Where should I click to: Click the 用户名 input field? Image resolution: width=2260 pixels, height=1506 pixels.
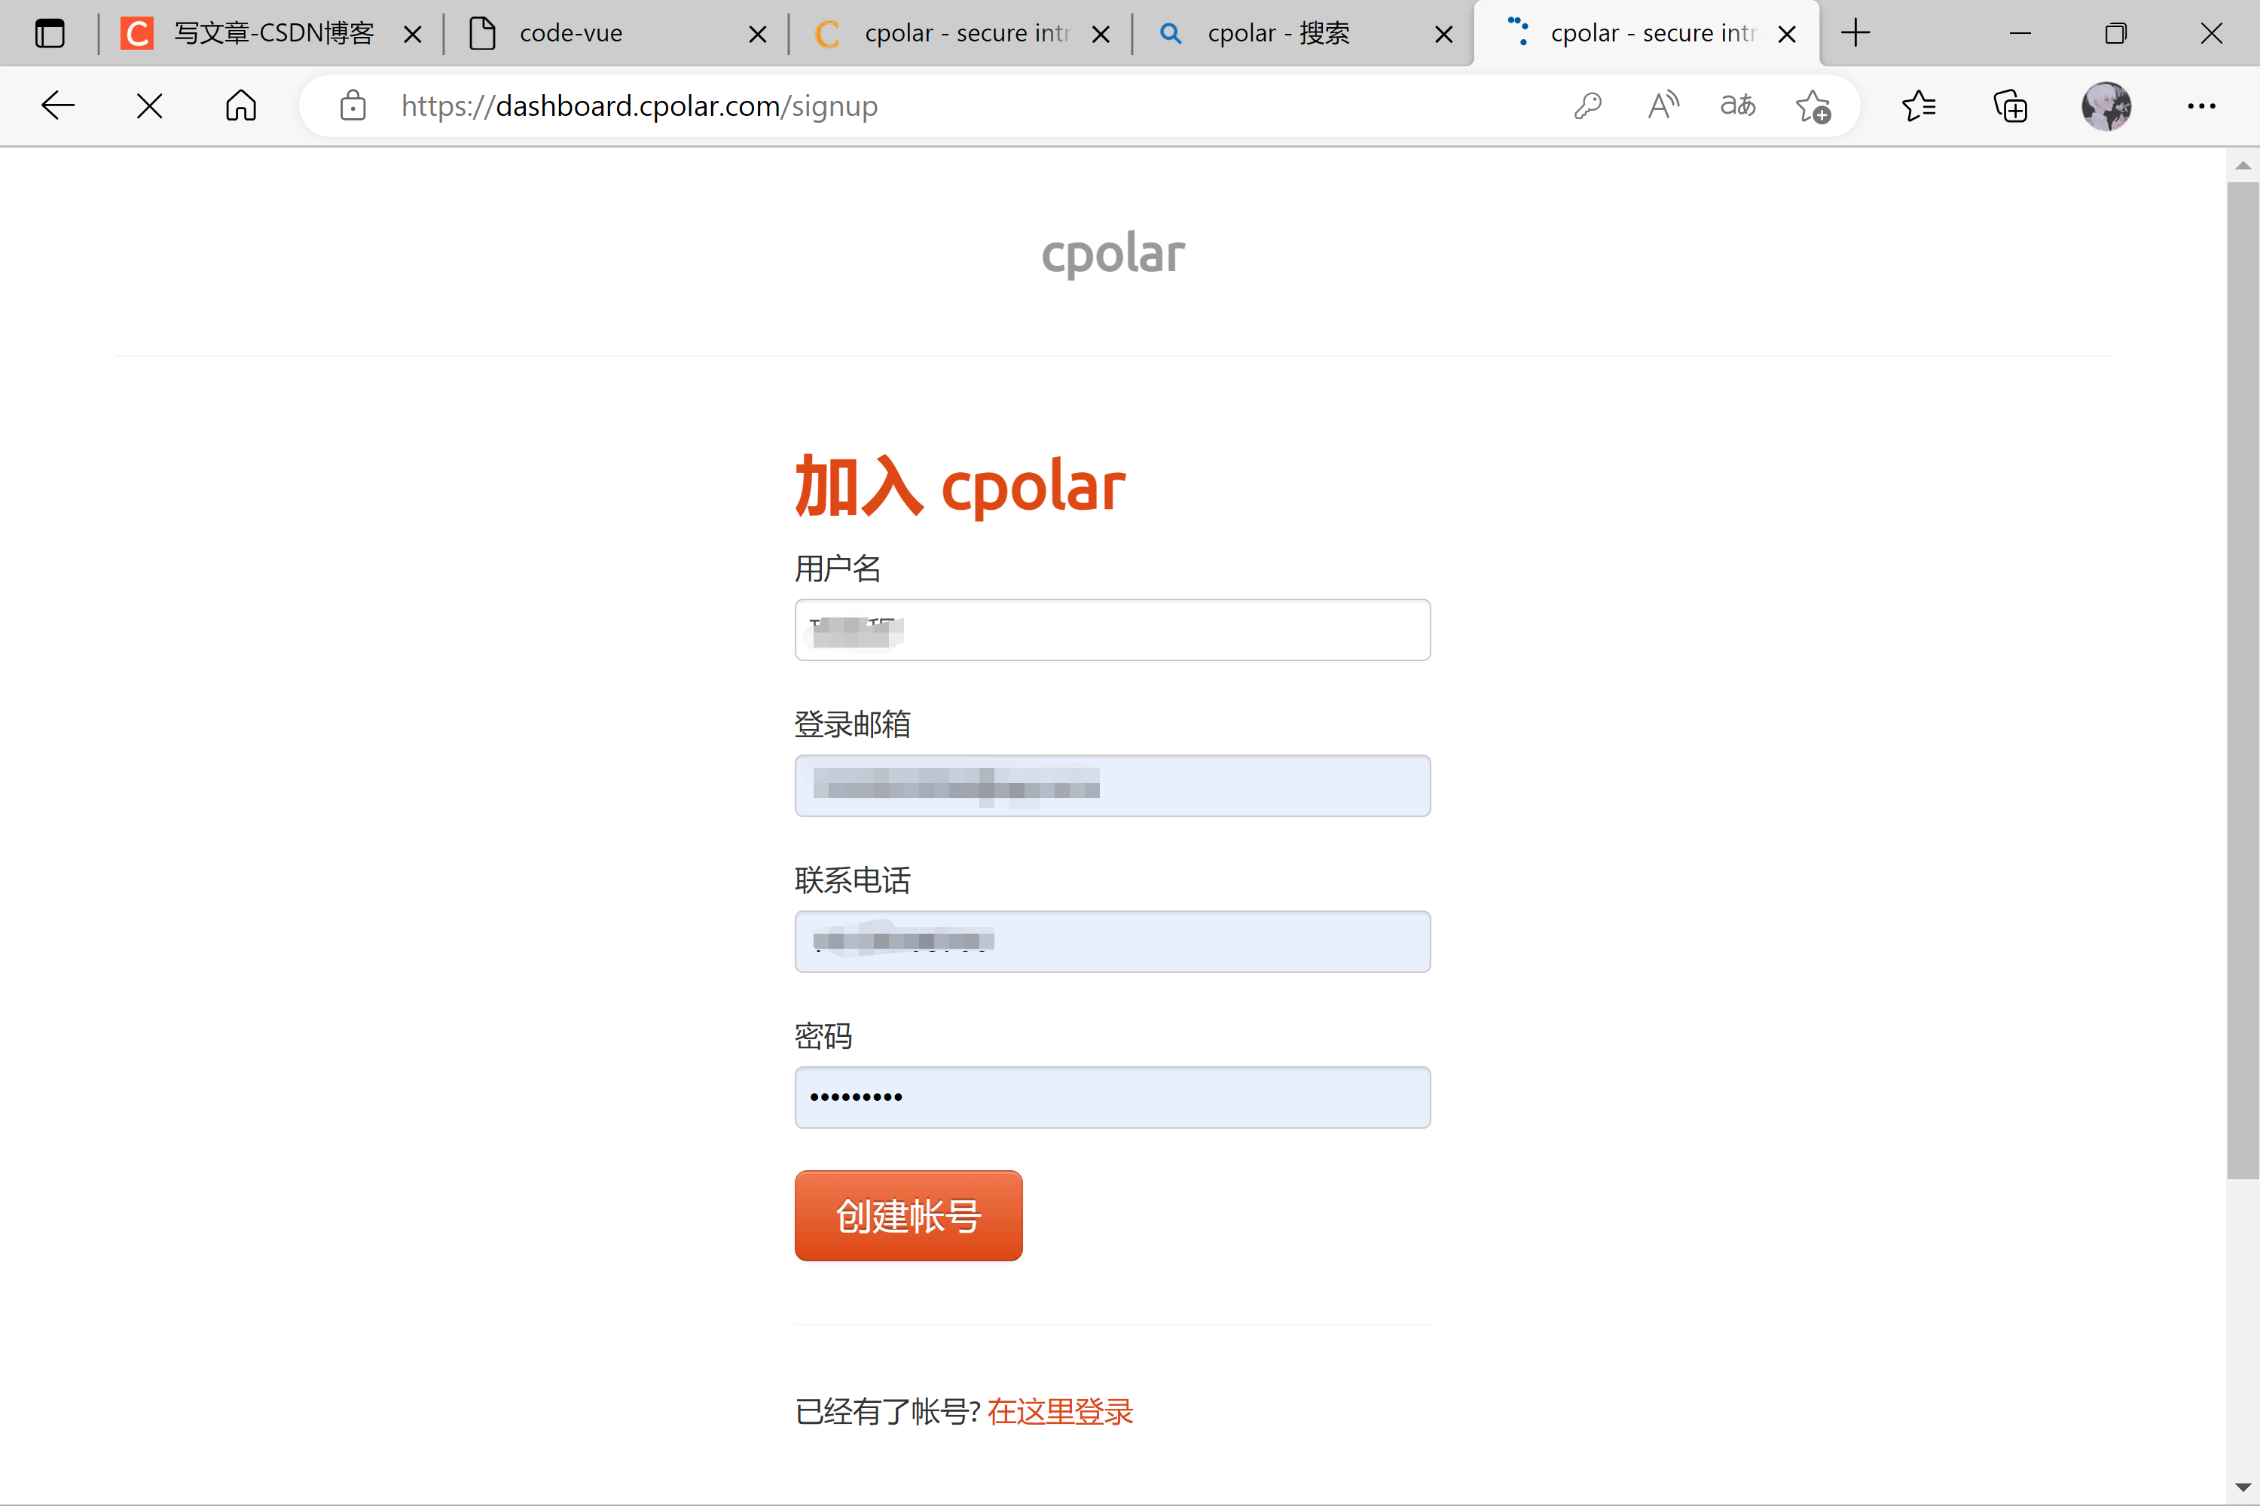(1113, 630)
